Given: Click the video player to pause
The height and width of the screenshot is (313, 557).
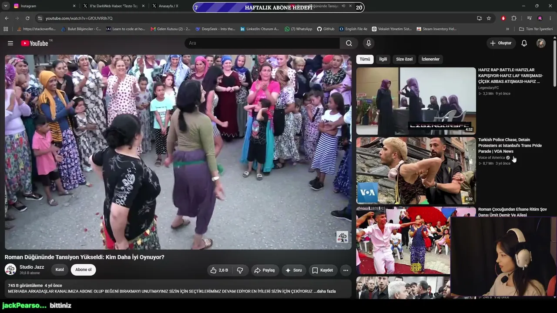Looking at the screenshot, I should (x=178, y=152).
